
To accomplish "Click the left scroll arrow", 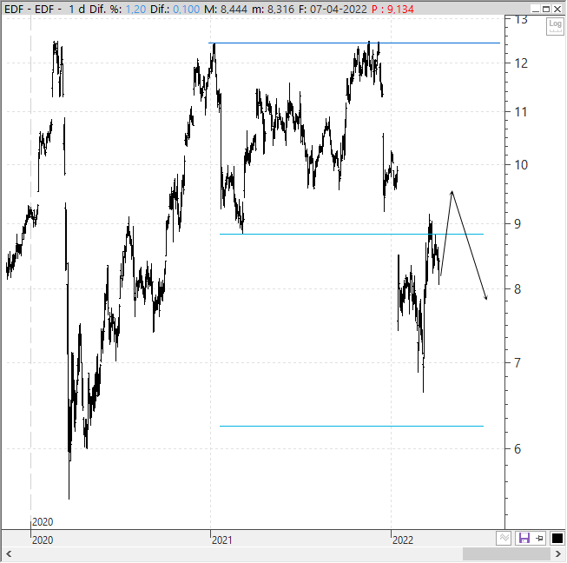I will [x=9, y=554].
